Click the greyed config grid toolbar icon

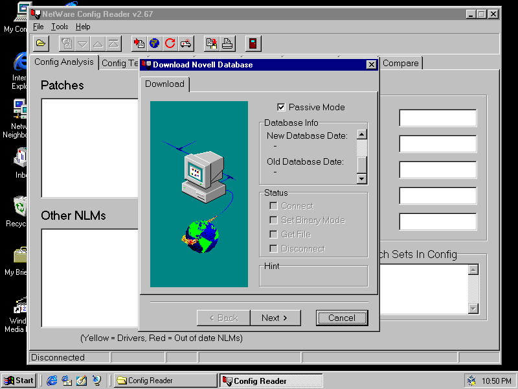[x=67, y=43]
